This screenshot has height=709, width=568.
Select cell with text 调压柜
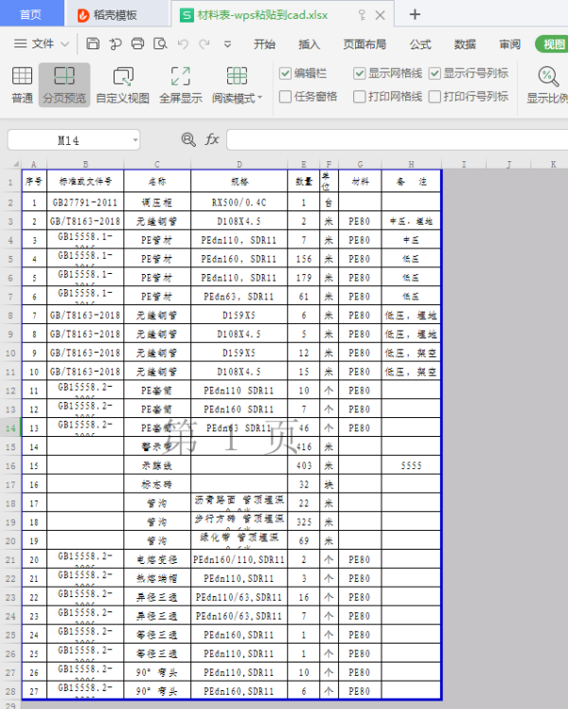click(x=157, y=202)
